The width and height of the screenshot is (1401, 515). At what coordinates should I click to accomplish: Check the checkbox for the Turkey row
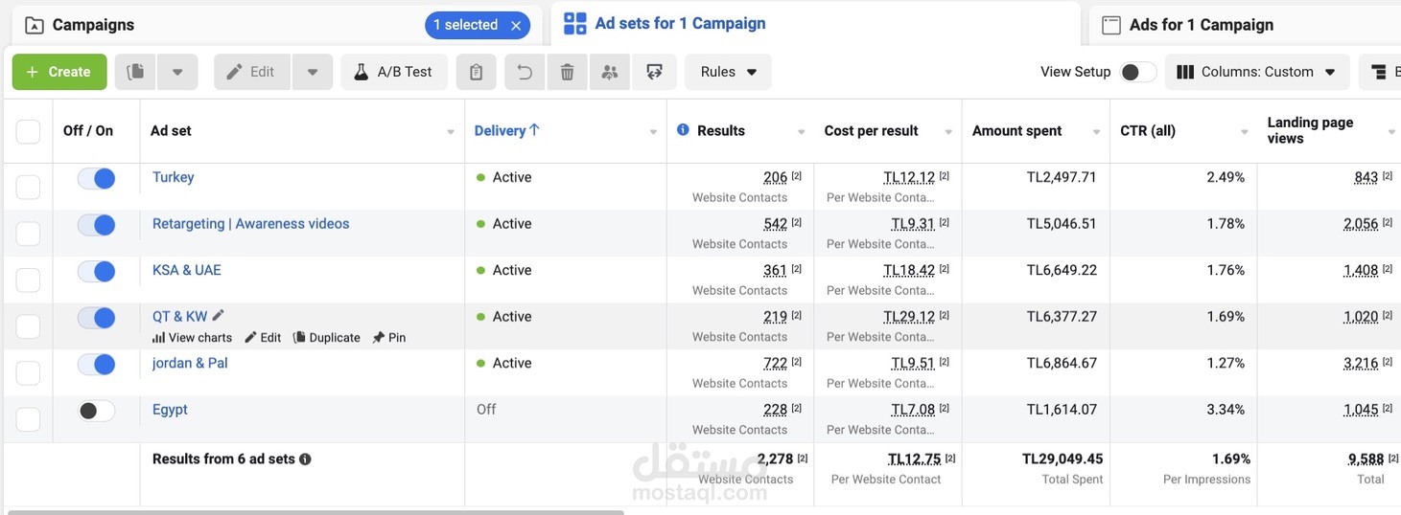point(28,187)
